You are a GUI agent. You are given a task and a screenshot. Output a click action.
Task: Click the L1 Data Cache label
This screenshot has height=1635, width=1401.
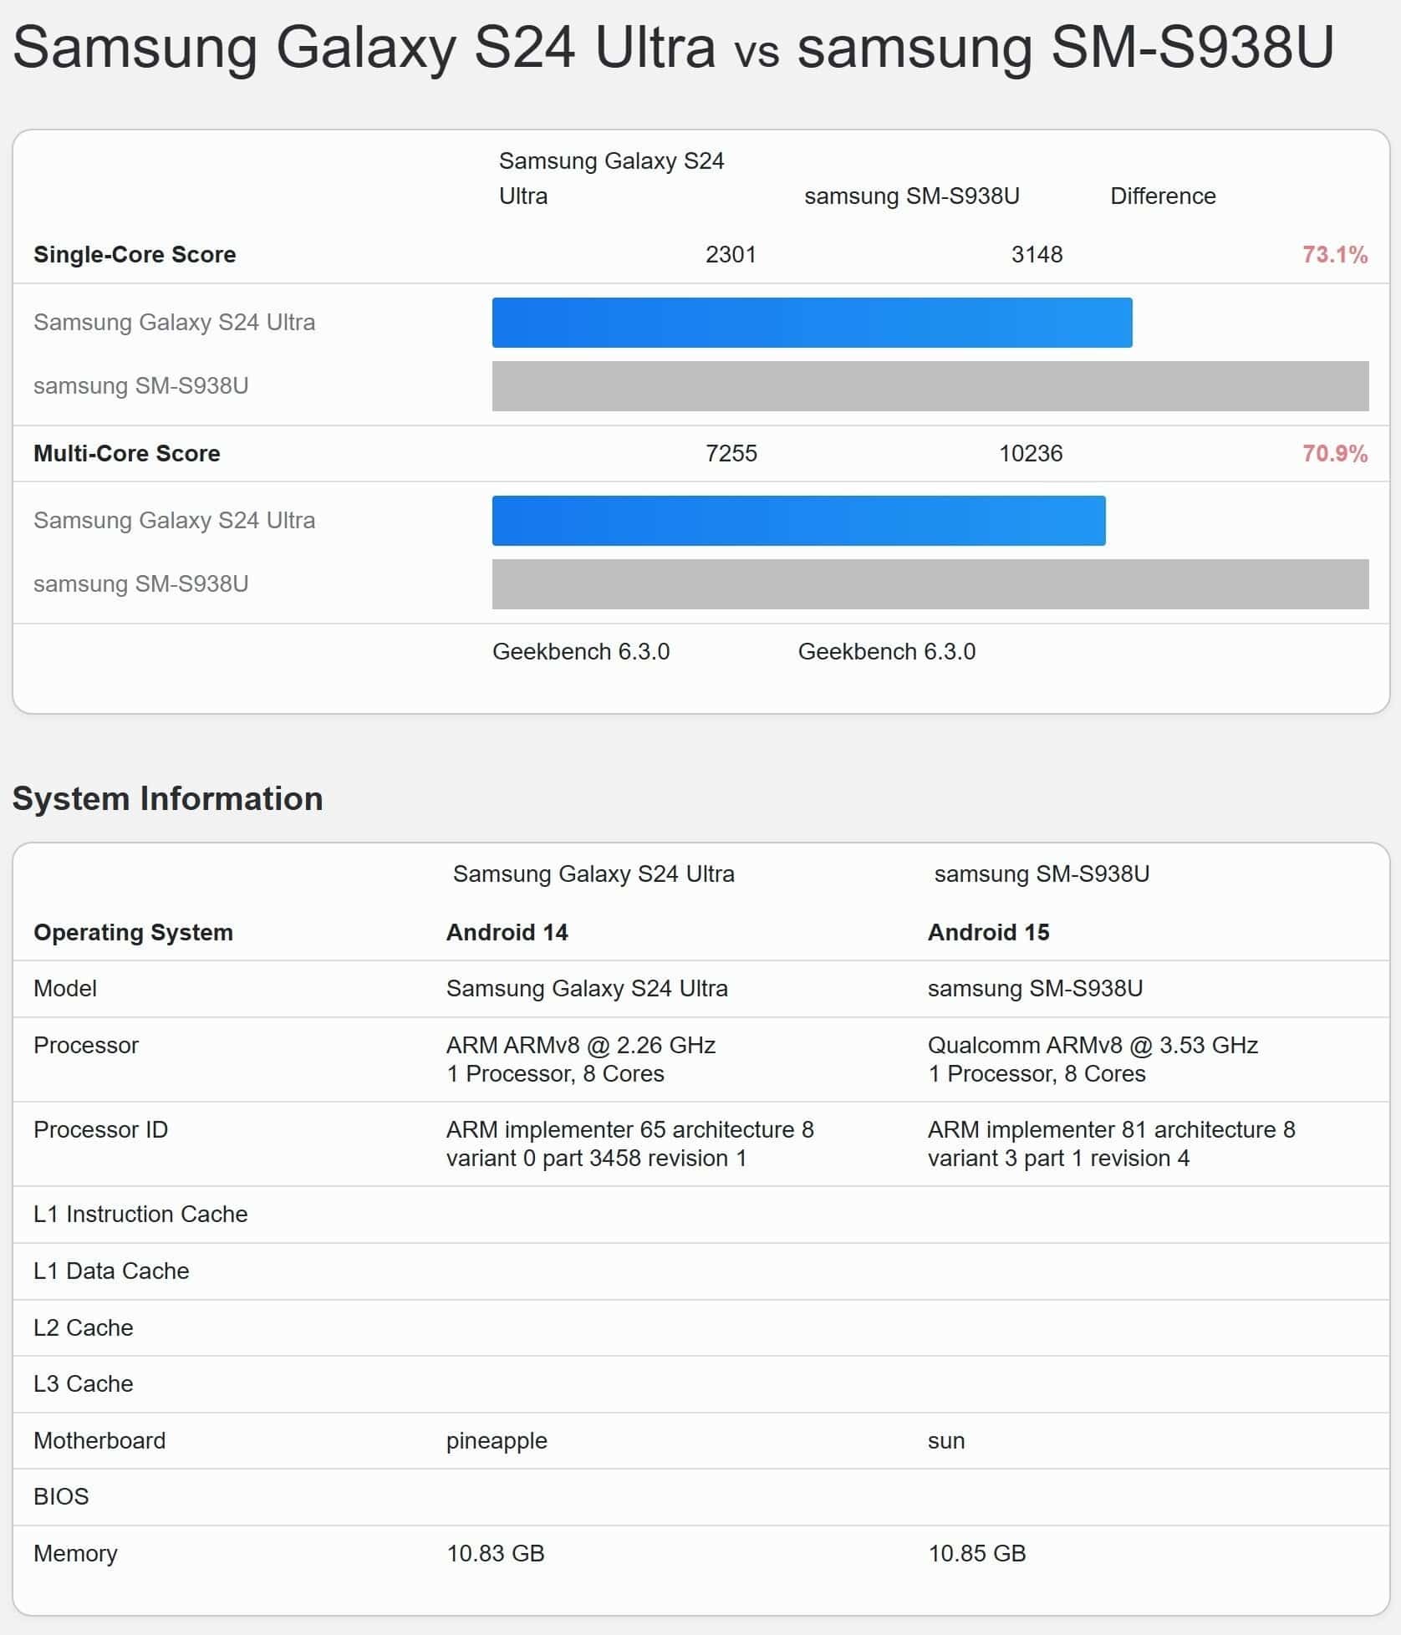coord(111,1271)
